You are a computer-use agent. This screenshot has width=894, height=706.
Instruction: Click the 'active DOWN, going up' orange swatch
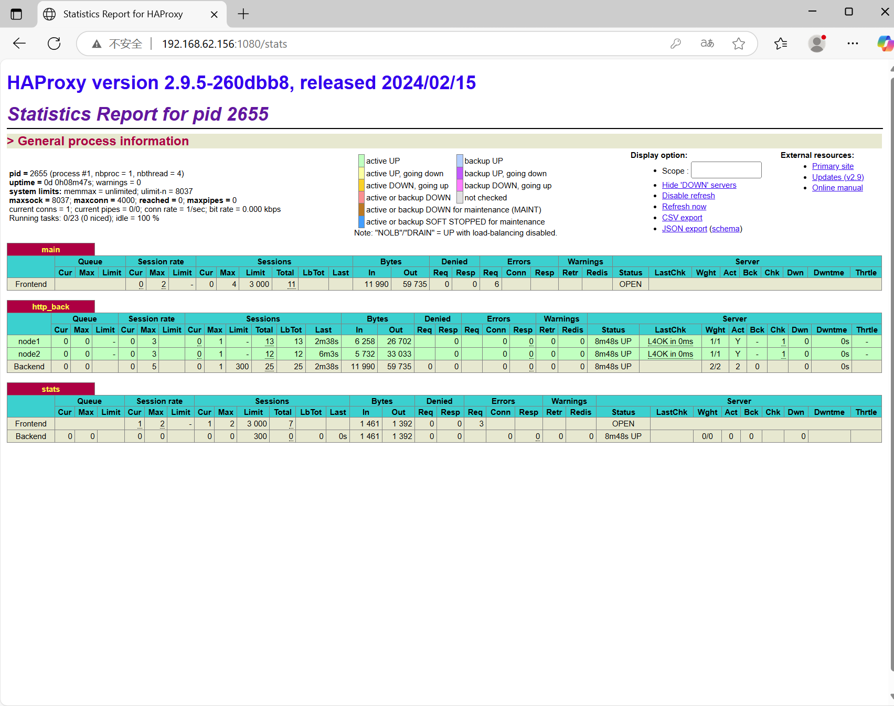361,185
